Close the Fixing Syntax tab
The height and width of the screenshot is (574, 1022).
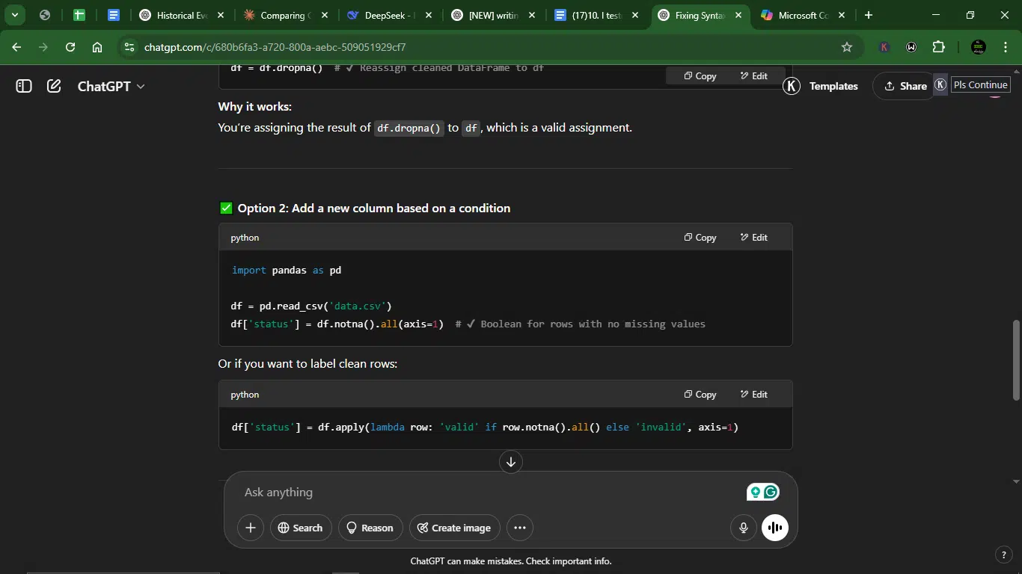click(x=738, y=15)
